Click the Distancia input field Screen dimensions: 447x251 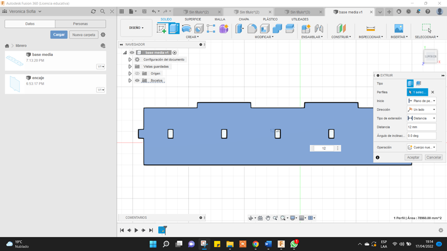(x=421, y=127)
